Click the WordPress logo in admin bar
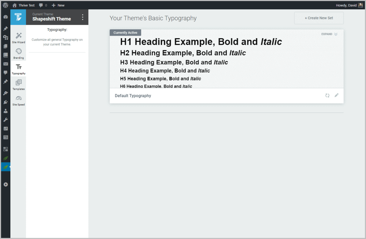This screenshot has width=366, height=239. (6, 5)
